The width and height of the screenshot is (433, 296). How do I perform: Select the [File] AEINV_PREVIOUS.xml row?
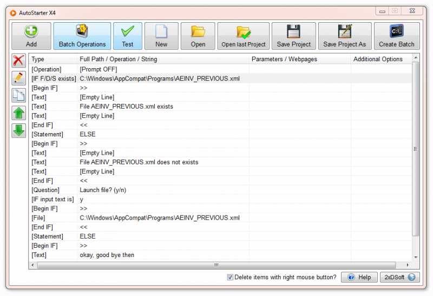click(x=220, y=218)
